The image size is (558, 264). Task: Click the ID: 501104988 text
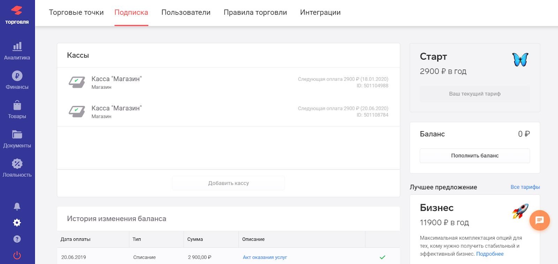372,86
